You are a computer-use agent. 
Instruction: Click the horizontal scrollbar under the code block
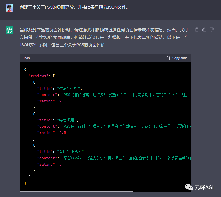[x=77, y=191]
